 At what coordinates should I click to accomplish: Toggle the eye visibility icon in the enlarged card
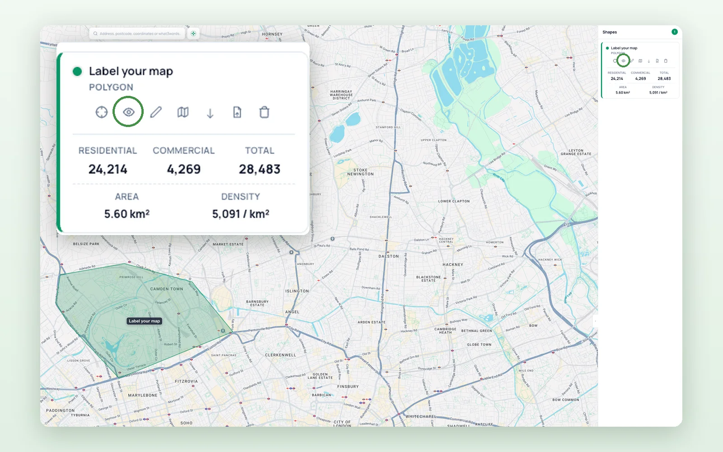(129, 112)
